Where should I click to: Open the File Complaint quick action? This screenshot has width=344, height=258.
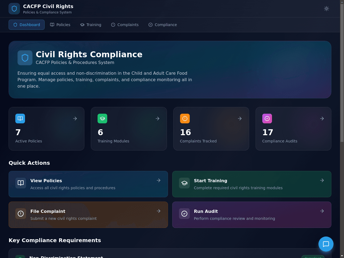click(x=88, y=215)
